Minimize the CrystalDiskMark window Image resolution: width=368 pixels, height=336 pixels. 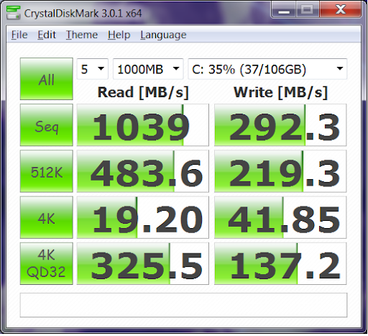[x=284, y=9]
